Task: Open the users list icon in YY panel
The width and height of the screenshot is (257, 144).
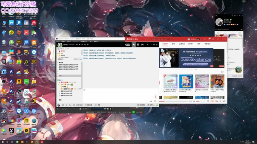Action: point(59,48)
